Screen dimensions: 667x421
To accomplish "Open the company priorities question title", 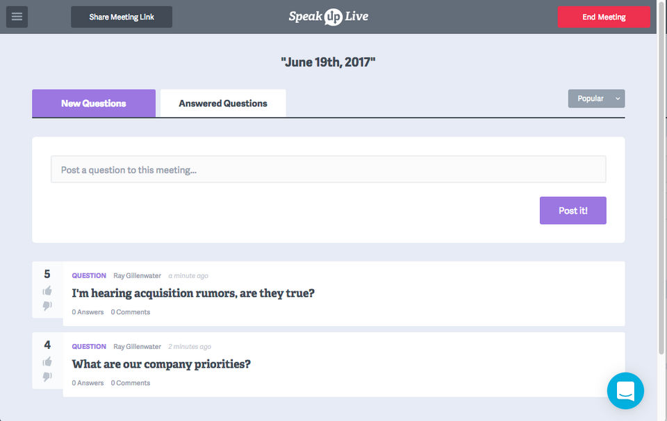I will click(x=161, y=364).
